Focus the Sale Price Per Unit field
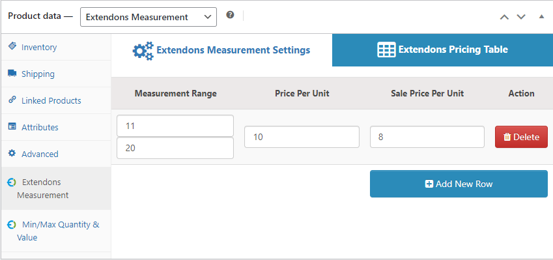Screen dimensions: 553x260 click(427, 137)
